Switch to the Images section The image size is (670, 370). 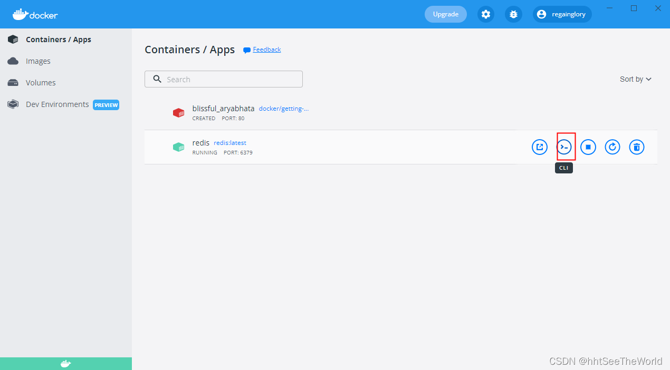point(66,61)
